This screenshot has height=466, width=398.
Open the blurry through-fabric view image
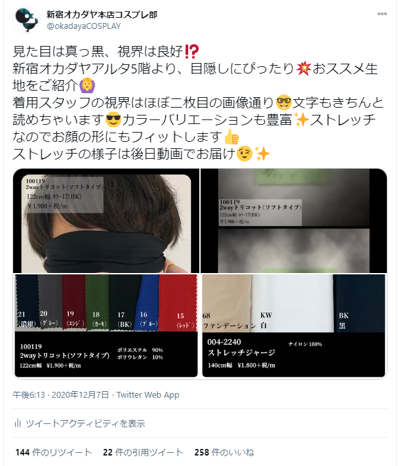pos(294,221)
